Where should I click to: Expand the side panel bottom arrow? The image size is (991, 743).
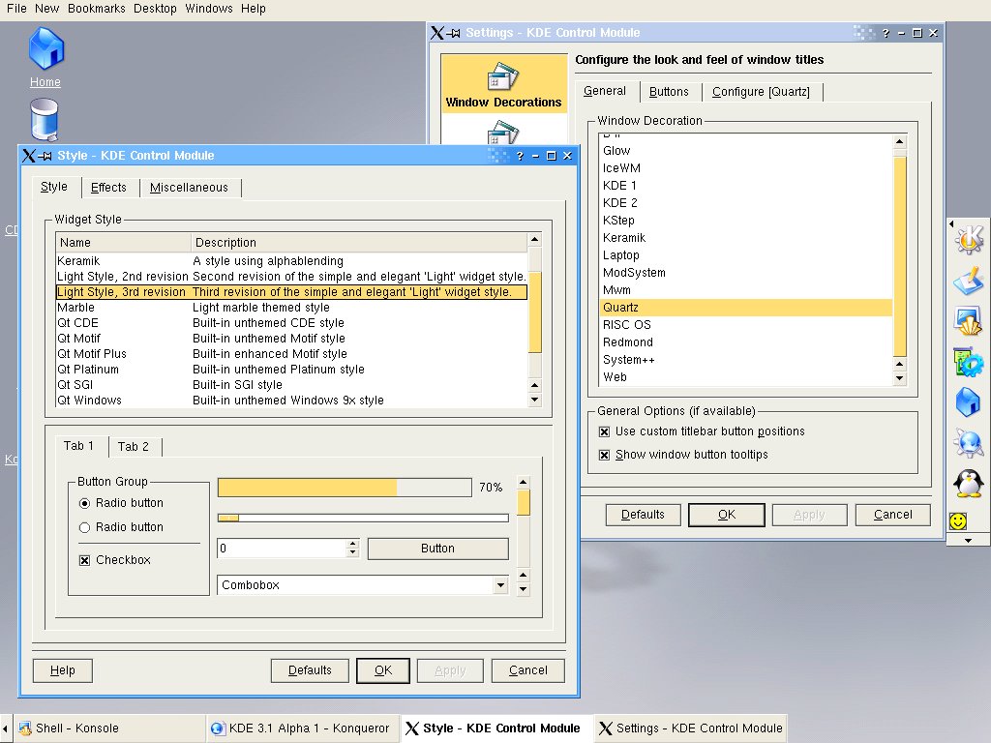pyautogui.click(x=968, y=541)
